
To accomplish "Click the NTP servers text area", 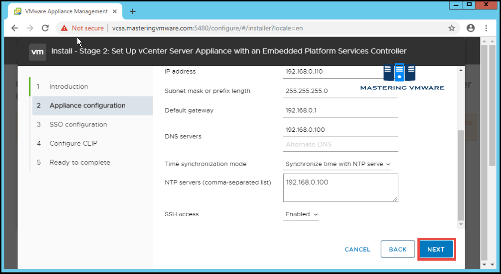I will [x=340, y=188].
